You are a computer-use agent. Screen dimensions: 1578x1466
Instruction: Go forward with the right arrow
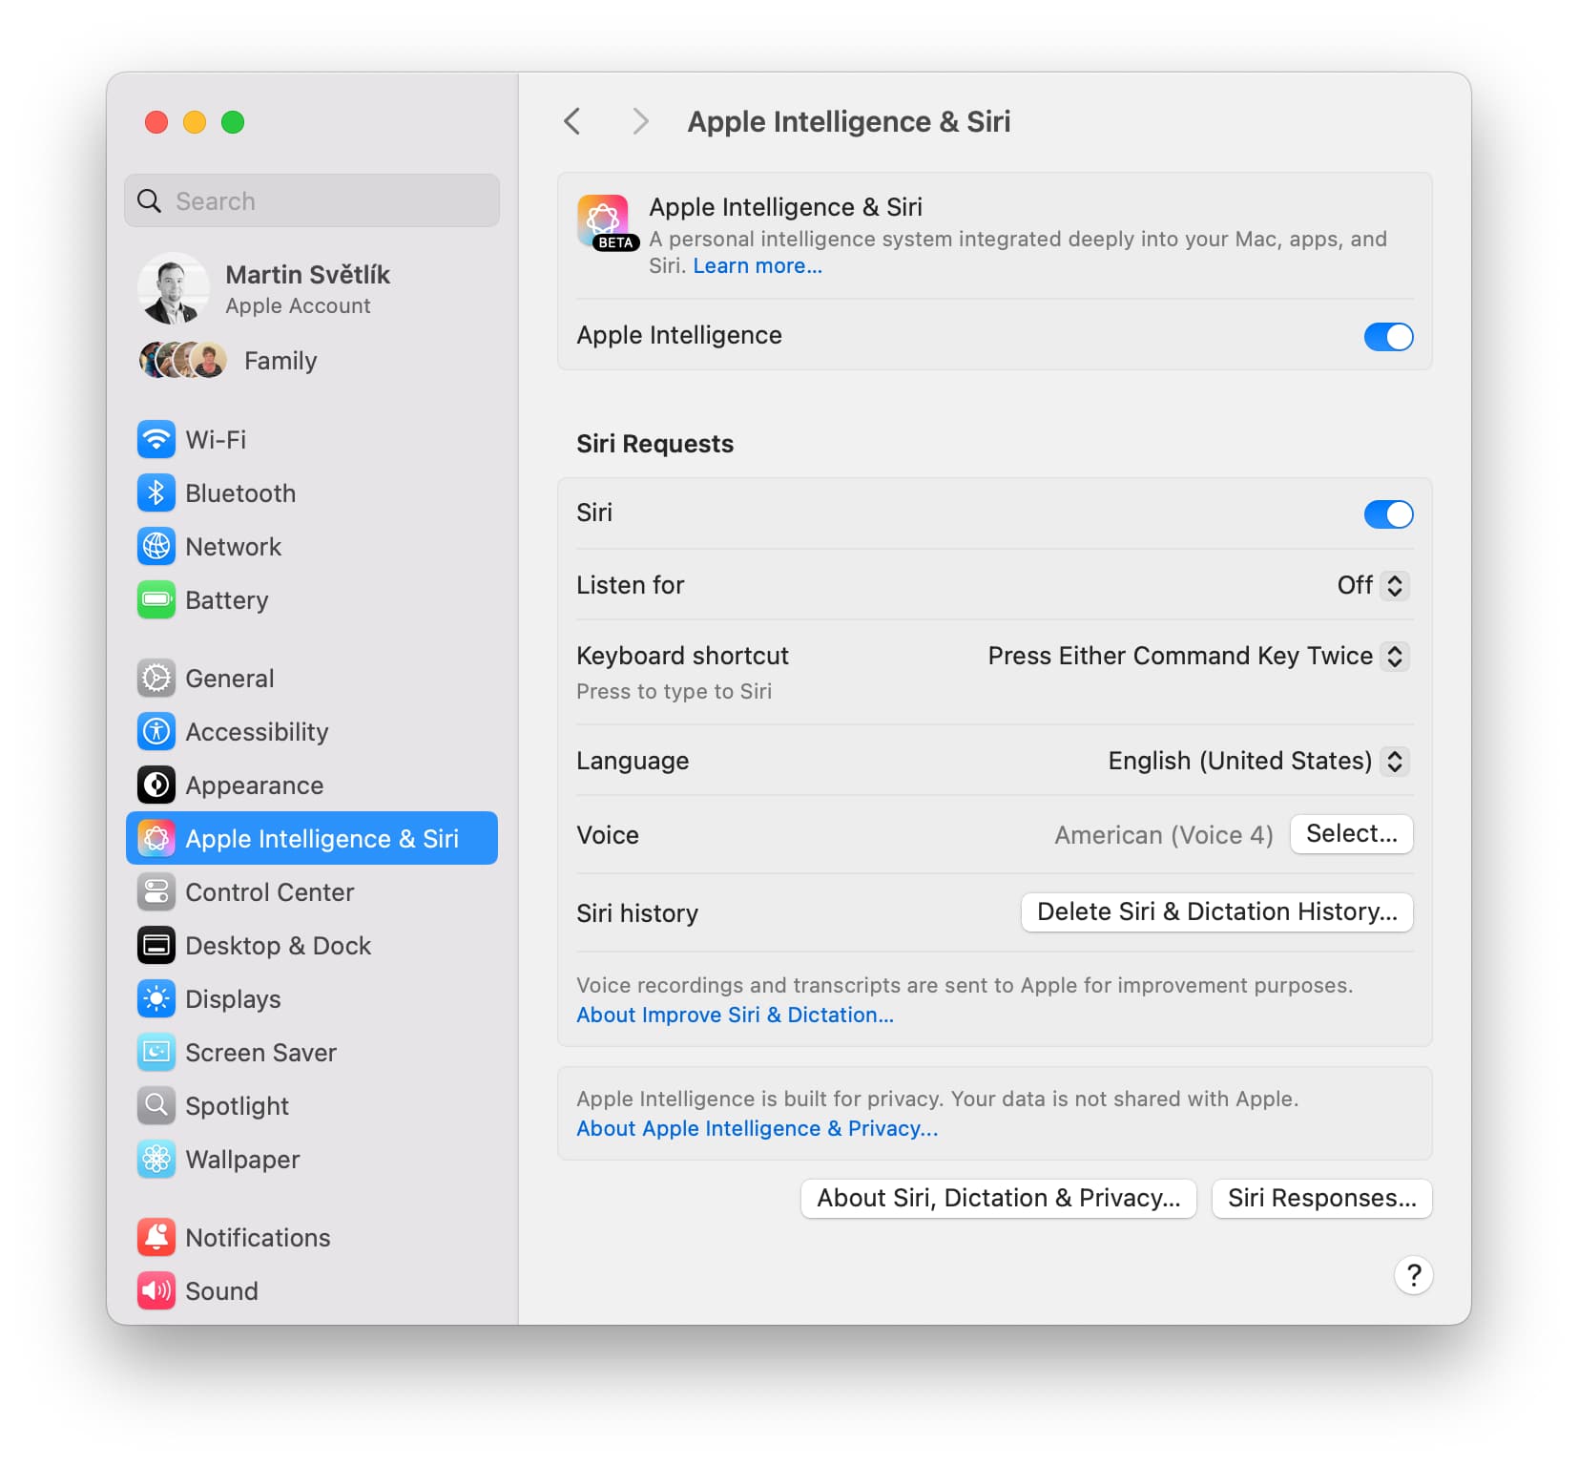pyautogui.click(x=640, y=121)
